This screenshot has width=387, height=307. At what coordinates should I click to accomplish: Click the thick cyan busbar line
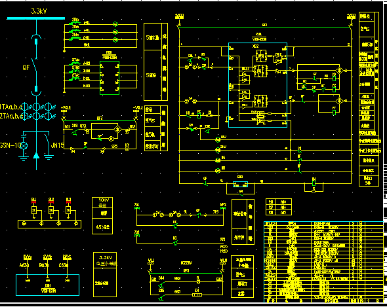pyautogui.click(x=36, y=18)
